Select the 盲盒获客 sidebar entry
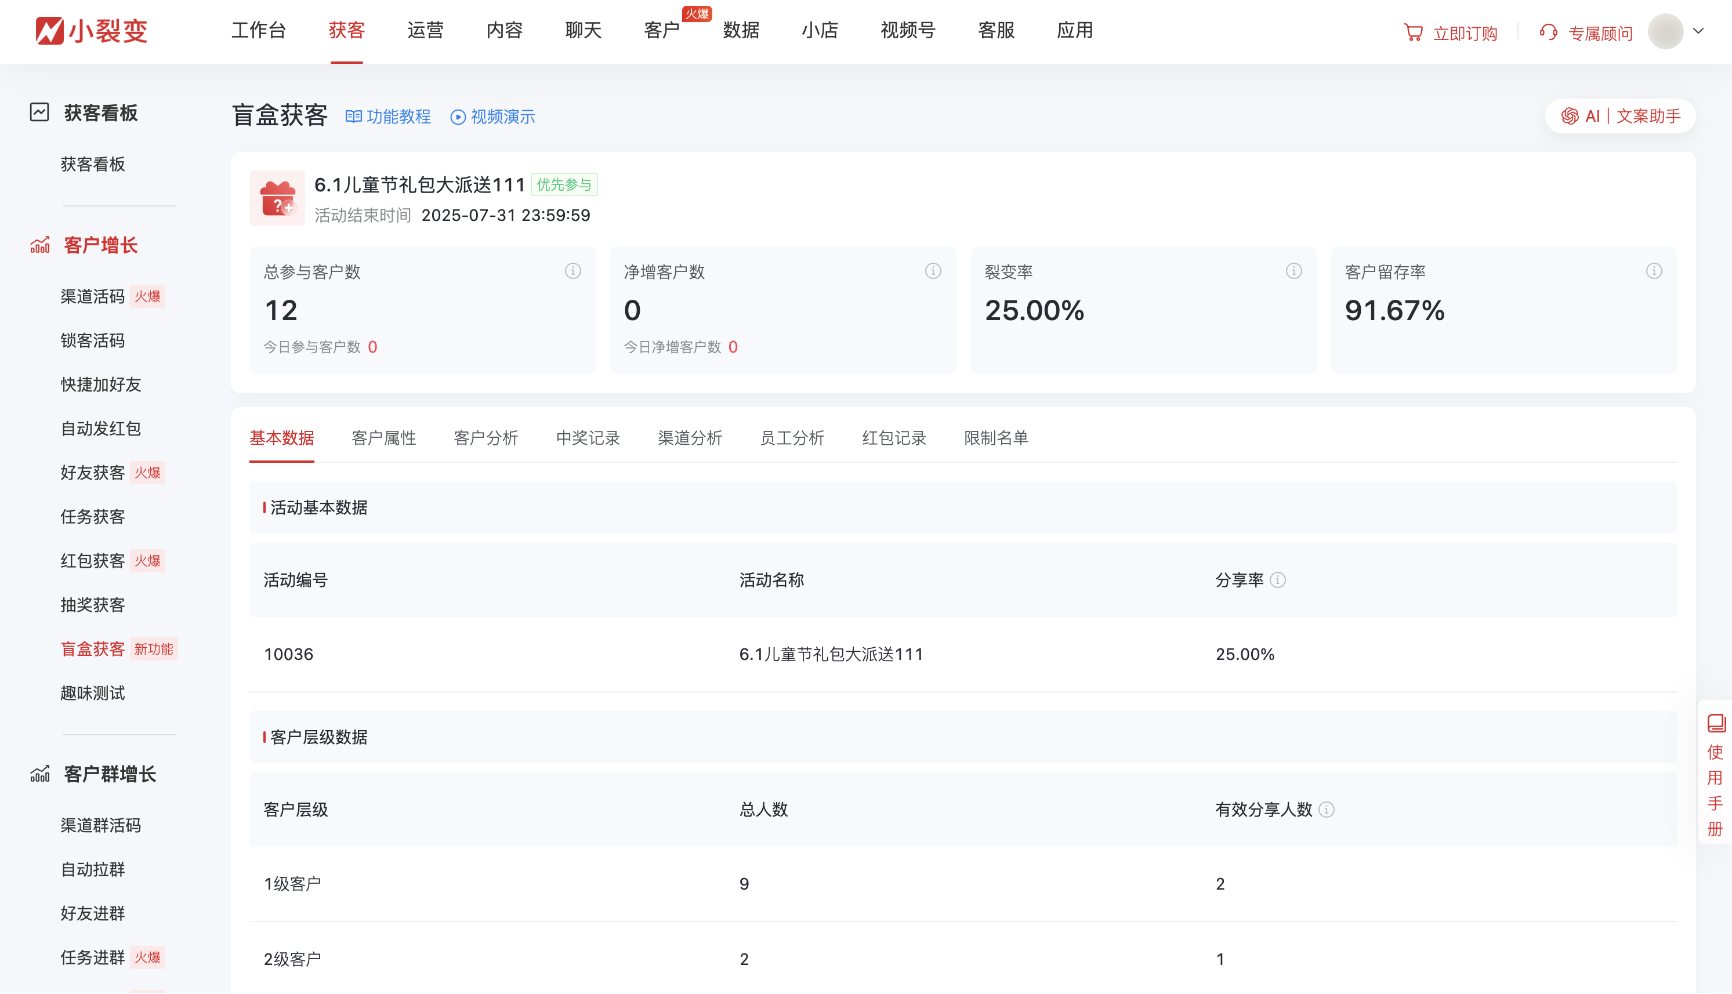Screen dimensions: 1732x994 92,650
